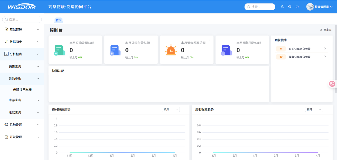This screenshot has width=337, height=160.
Task: Expand the 库存查询 submenu chevron
Action: point(38,100)
